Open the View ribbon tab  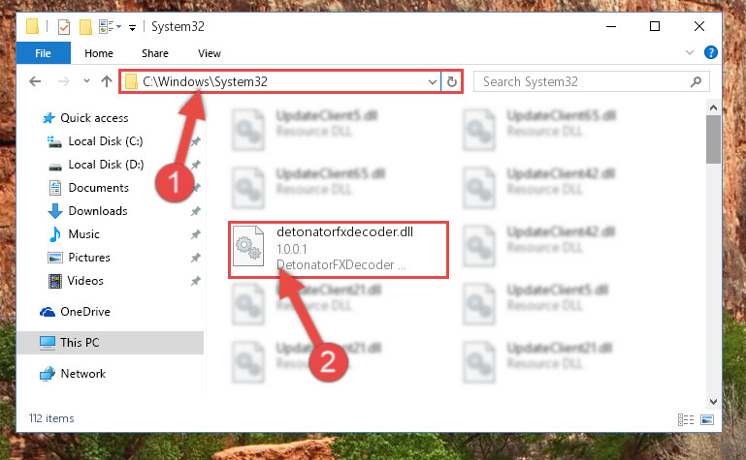coord(210,53)
